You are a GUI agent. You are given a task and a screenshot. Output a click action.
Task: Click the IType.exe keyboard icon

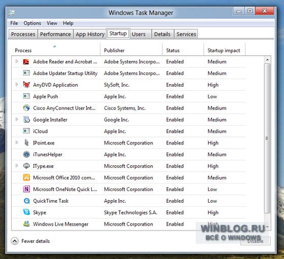[x=26, y=166]
